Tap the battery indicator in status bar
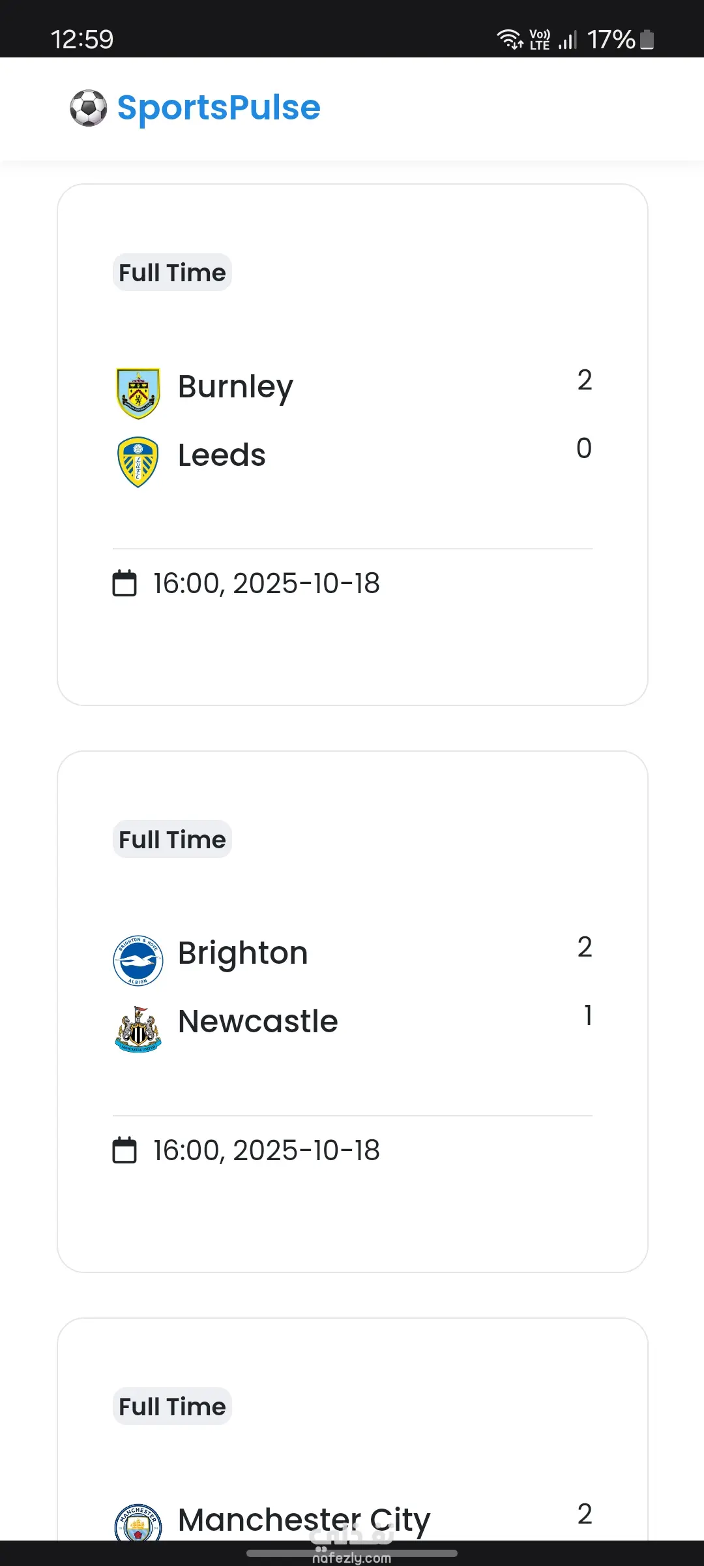Screen dimensions: 704x1566 (647, 40)
